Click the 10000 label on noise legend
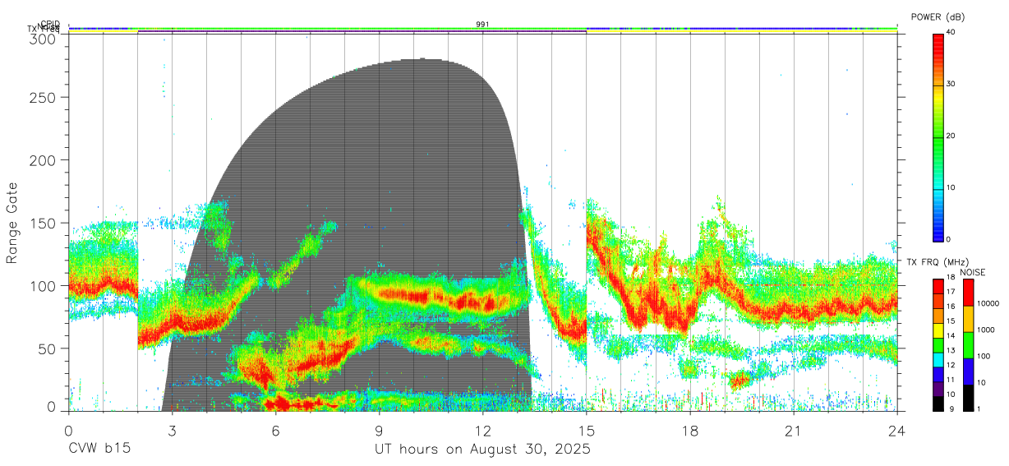 point(988,303)
